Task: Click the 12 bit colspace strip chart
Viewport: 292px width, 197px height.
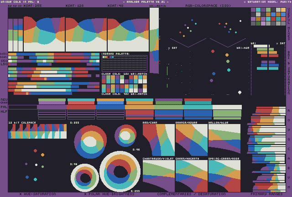Action: 37,131
